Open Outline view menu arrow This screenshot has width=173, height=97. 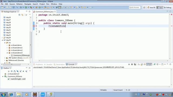[30, 71]
